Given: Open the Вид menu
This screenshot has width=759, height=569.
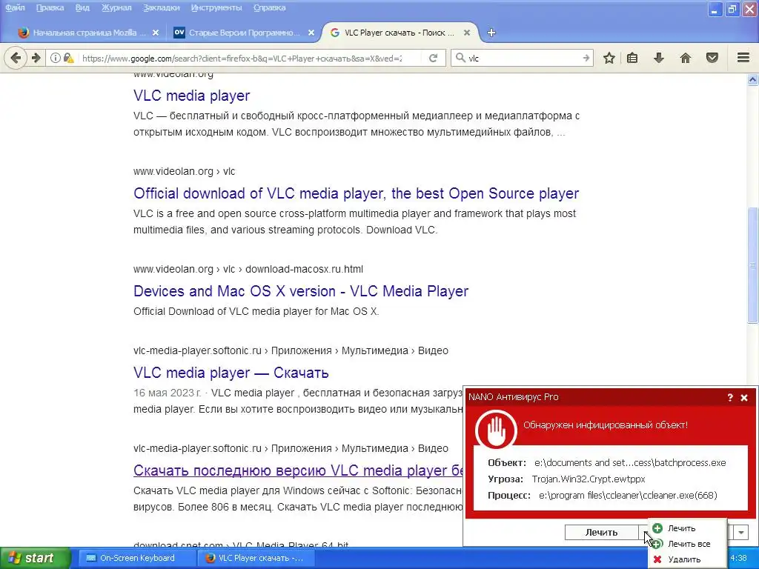Looking at the screenshot, I should click(x=82, y=7).
